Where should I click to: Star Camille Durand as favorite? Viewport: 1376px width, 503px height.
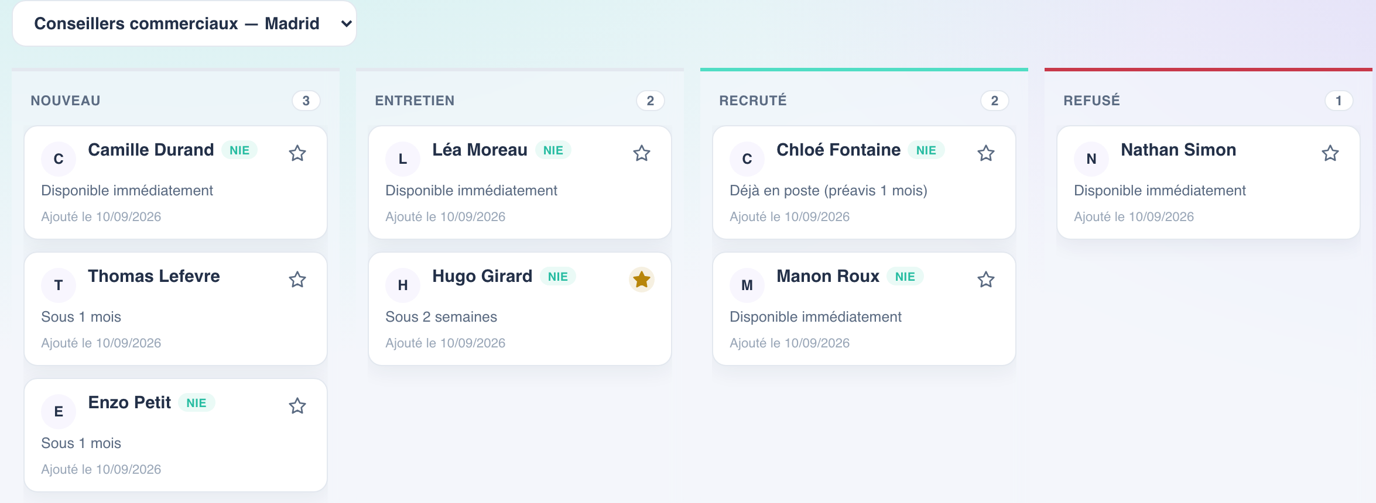point(297,153)
